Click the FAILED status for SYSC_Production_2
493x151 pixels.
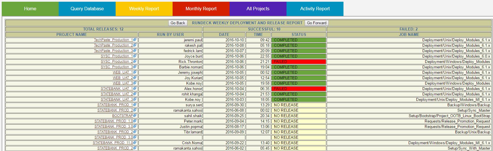click(299, 62)
